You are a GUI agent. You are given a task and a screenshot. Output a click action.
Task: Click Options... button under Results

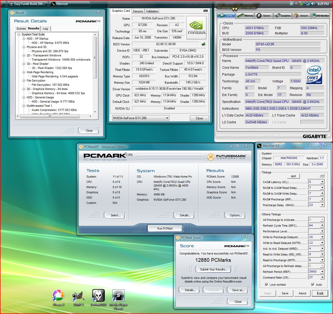coord(236,215)
